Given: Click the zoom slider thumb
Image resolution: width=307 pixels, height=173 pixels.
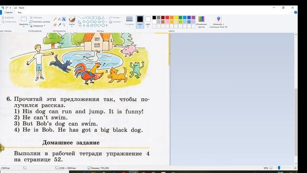Looking at the screenshot, I should tap(279, 168).
